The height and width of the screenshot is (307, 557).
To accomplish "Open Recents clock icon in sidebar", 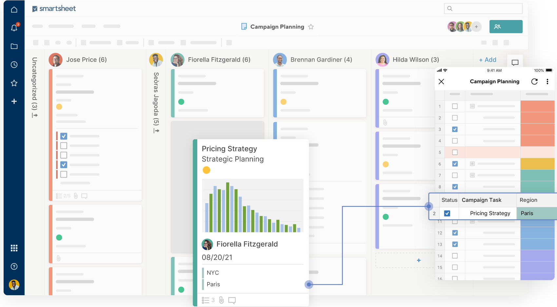I will click(x=14, y=65).
